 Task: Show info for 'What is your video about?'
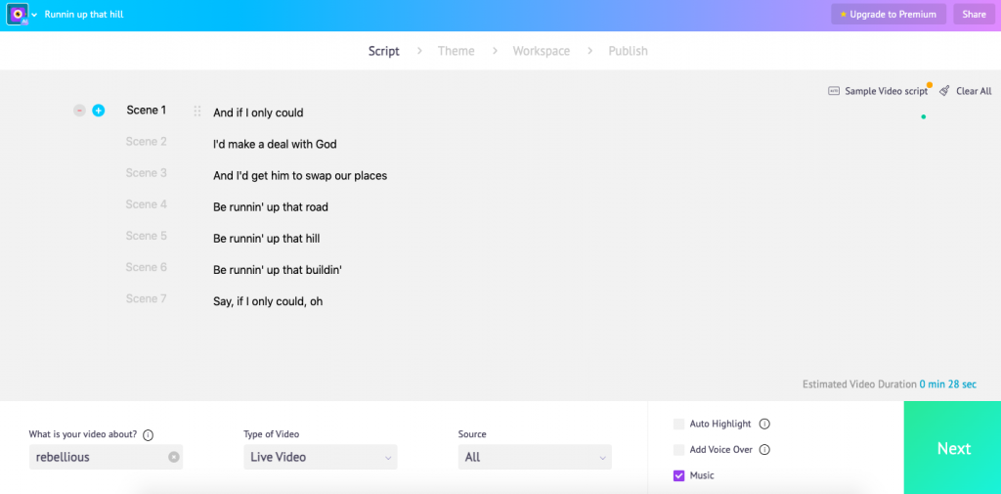click(x=149, y=435)
